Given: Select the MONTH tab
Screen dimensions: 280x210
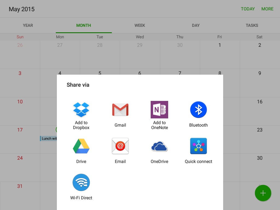Looking at the screenshot, I should click(84, 25).
